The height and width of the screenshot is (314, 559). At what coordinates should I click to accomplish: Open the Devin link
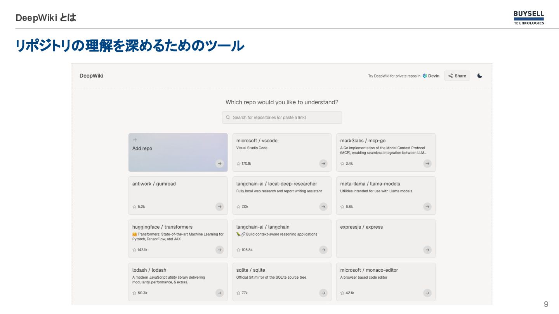(x=431, y=76)
